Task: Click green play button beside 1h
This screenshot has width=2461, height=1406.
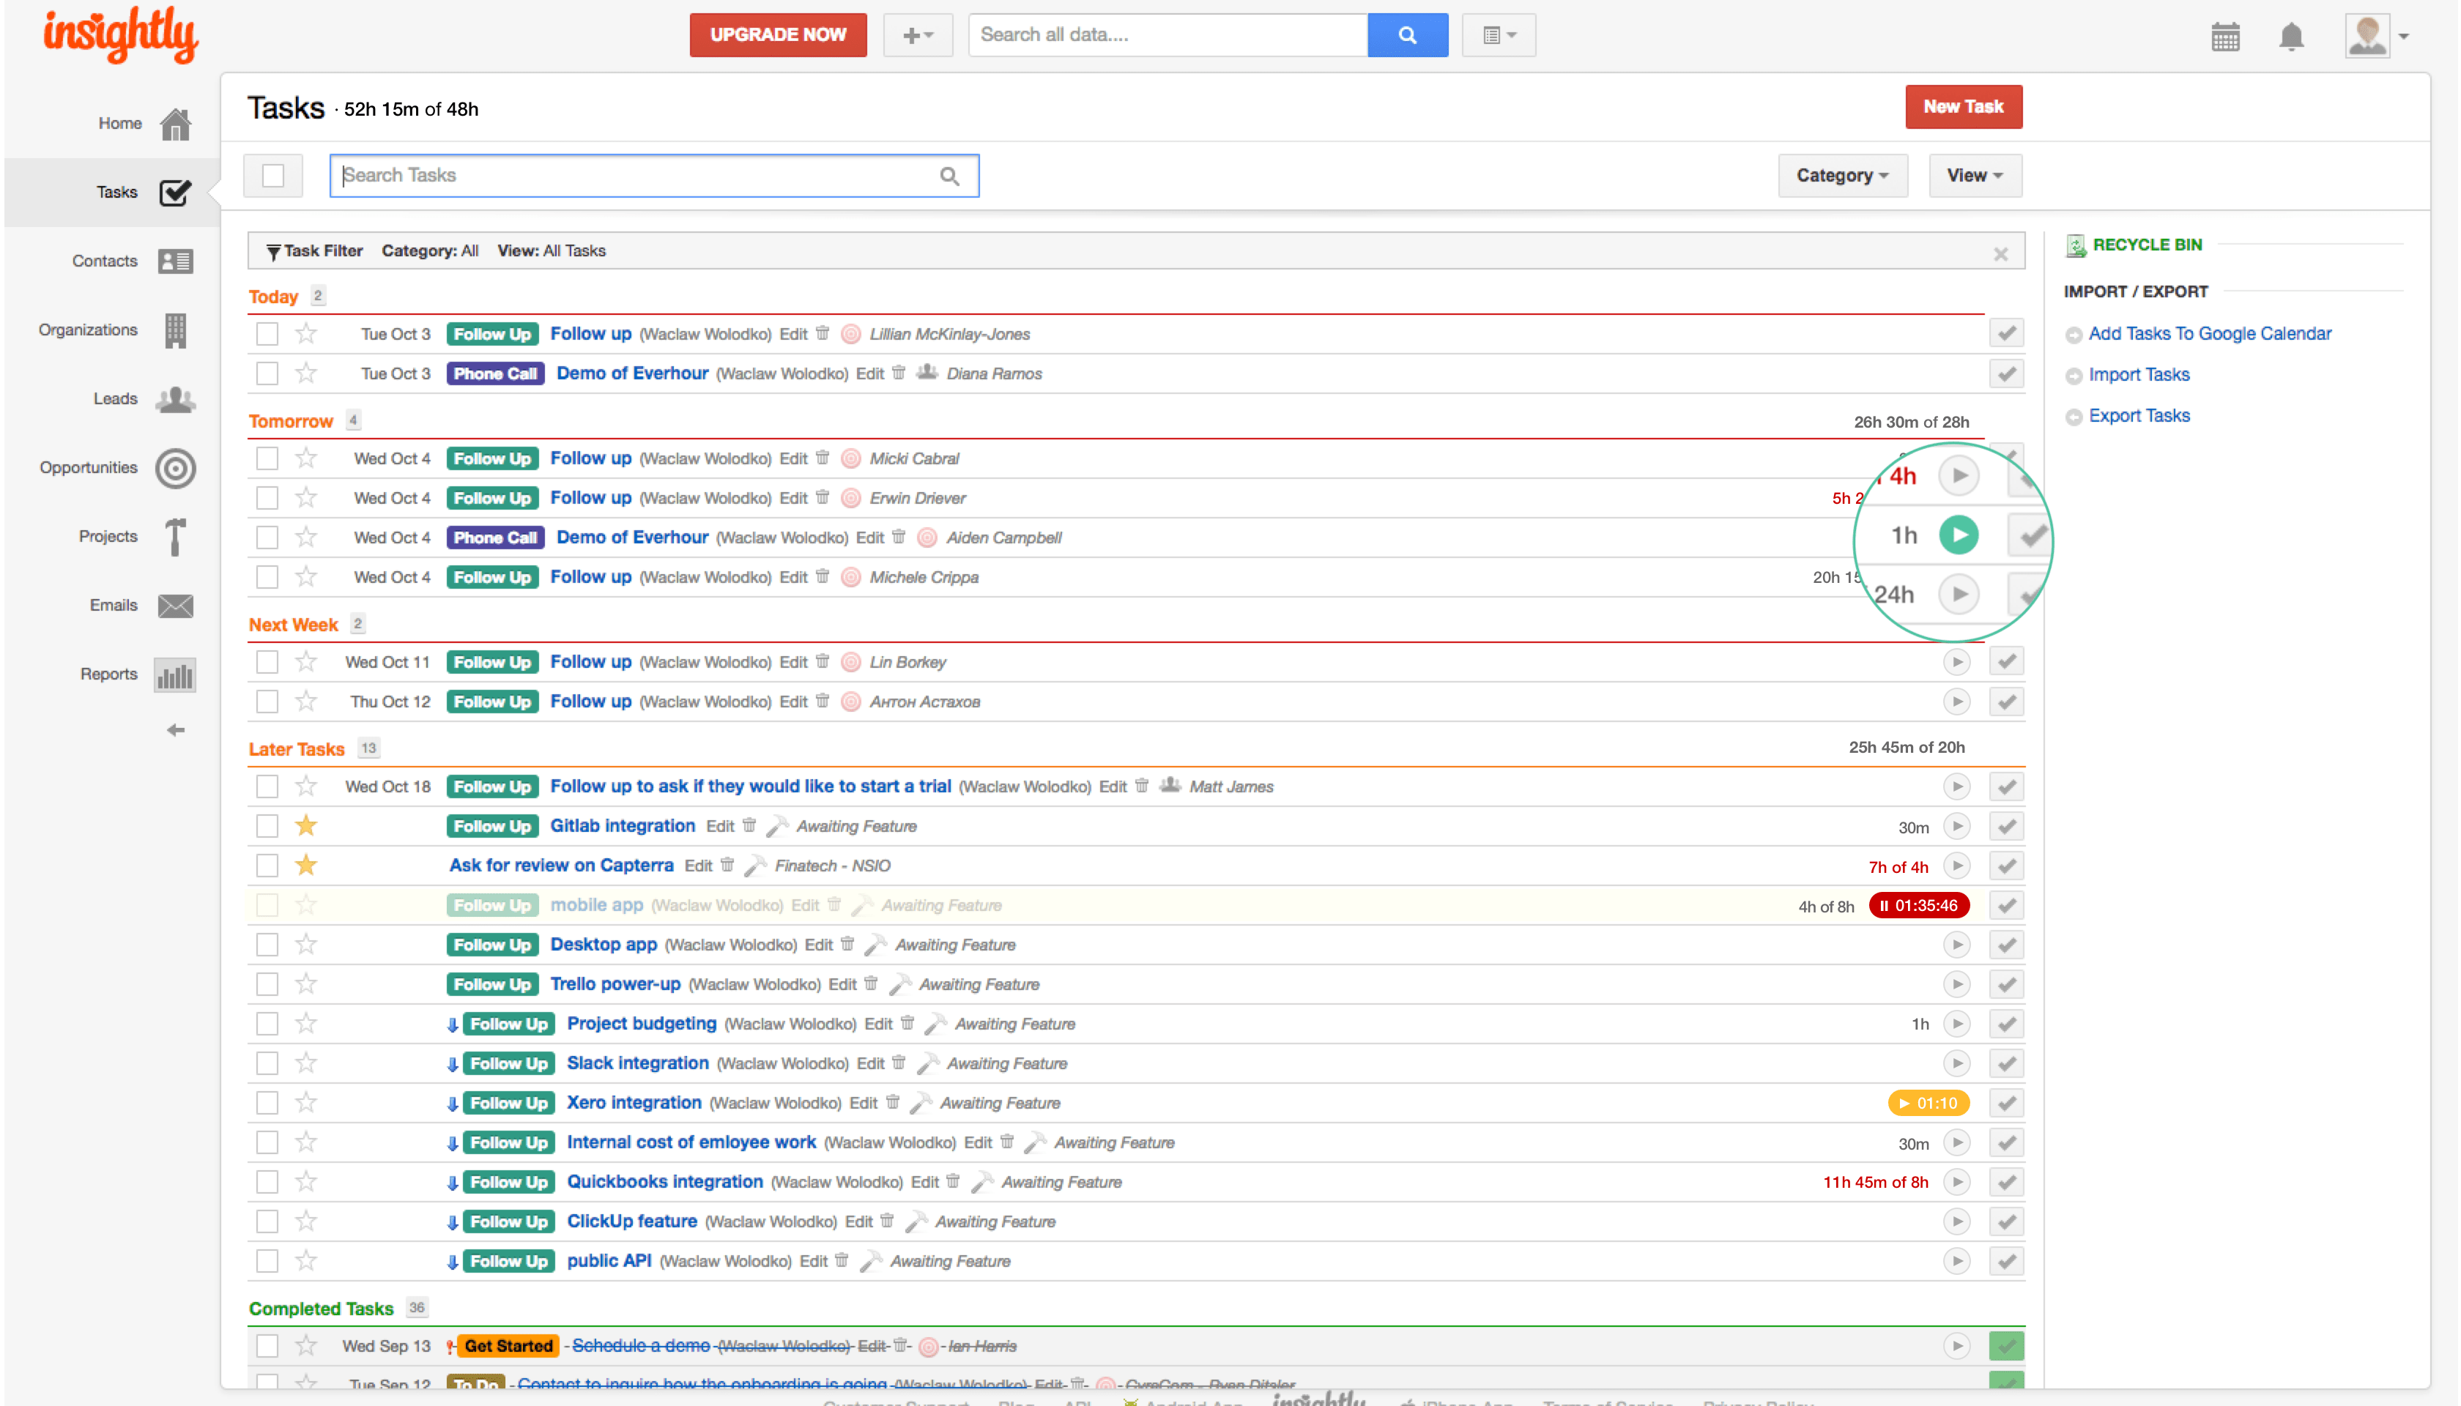Action: pos(1958,535)
